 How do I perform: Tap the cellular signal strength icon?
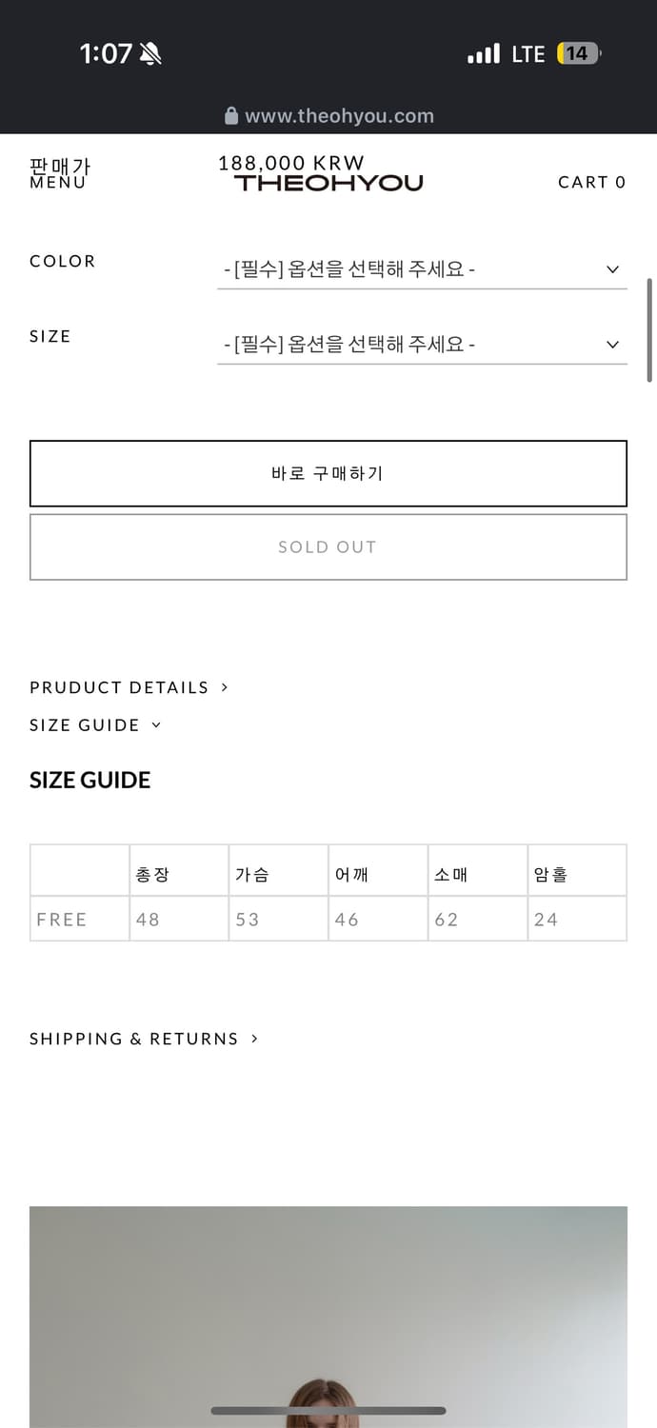(484, 54)
